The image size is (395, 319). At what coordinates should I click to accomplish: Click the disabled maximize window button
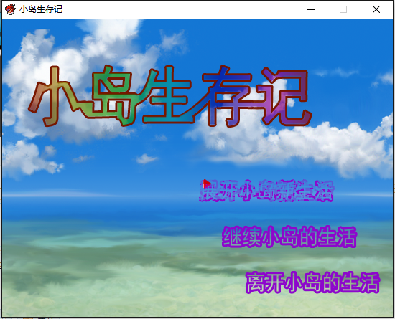(343, 9)
